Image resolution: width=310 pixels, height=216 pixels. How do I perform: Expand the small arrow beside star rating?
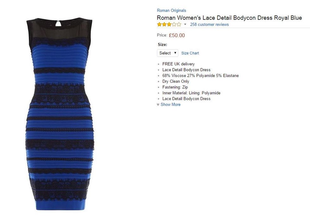(185, 24)
